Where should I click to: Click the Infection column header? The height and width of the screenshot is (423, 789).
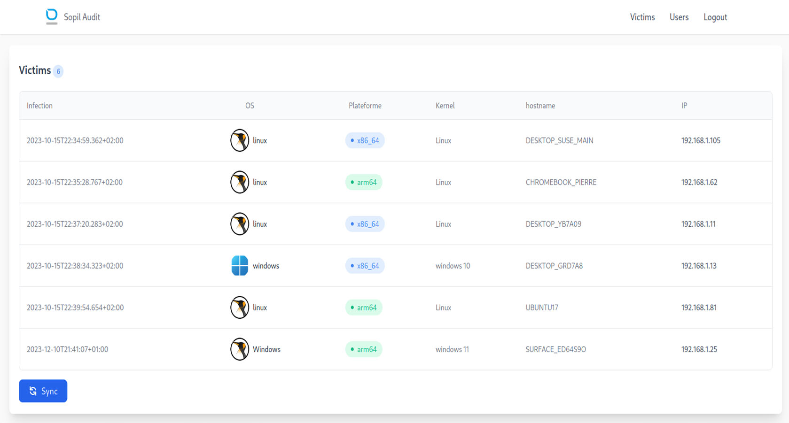pyautogui.click(x=39, y=106)
